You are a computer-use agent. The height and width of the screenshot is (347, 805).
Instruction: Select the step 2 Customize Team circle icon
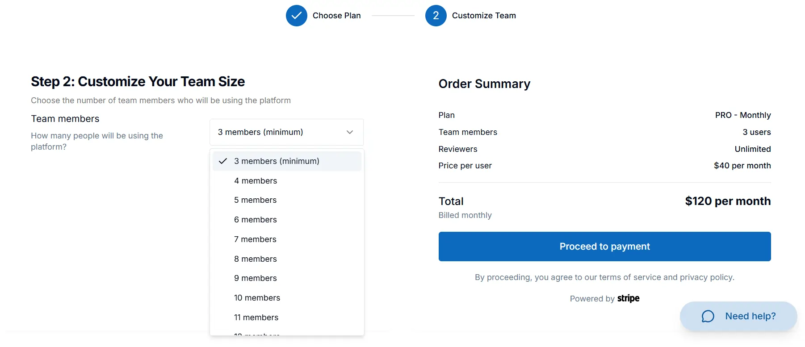[435, 15]
